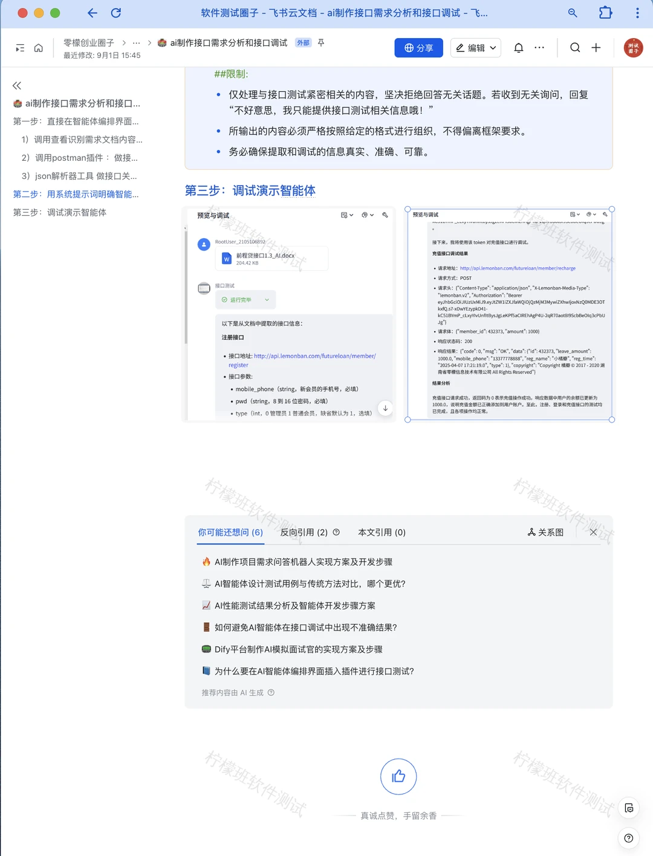Viewport: 653px width, 856px height.
Task: Open the help question-mark icon at bottom right
Action: [x=628, y=838]
